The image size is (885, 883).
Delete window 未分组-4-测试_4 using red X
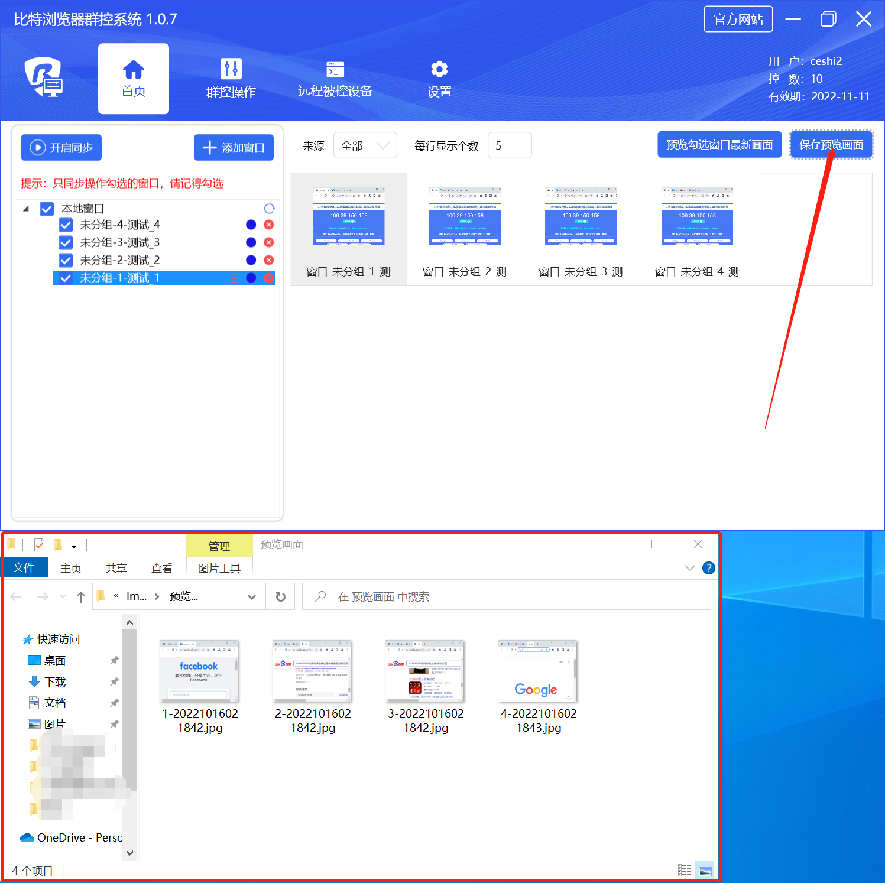click(x=269, y=225)
